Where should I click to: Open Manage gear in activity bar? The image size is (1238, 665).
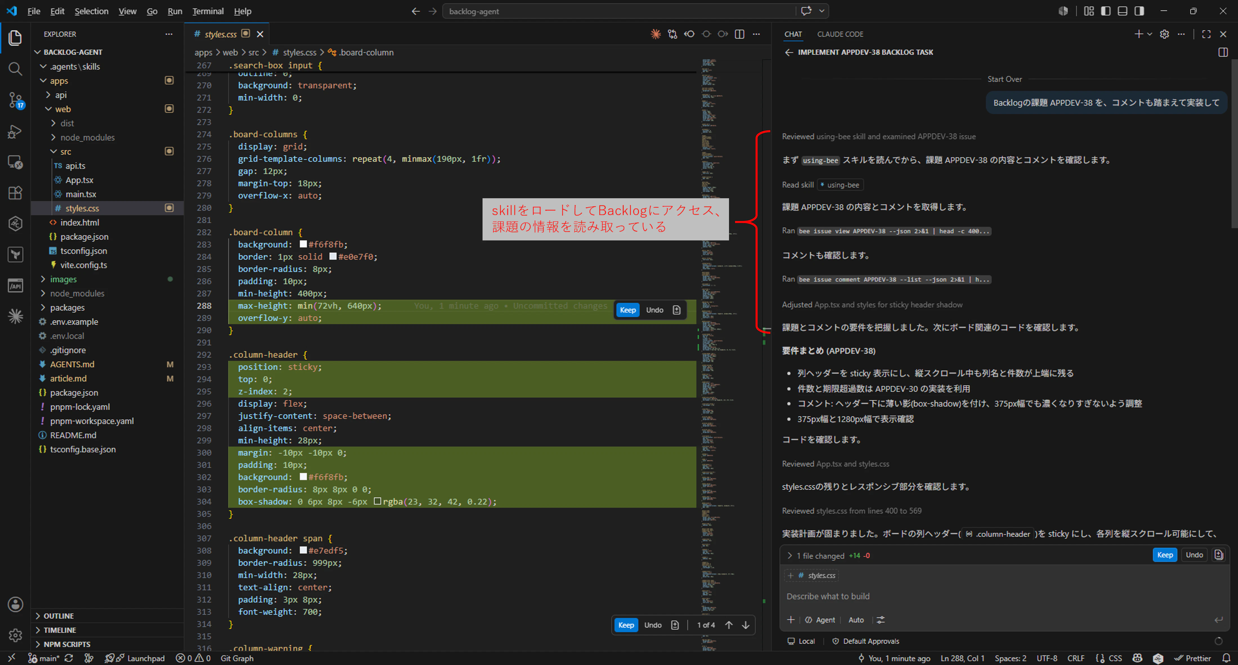15,635
